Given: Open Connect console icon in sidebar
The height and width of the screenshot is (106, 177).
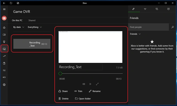Looking at the screenshot, I should point(4,77).
